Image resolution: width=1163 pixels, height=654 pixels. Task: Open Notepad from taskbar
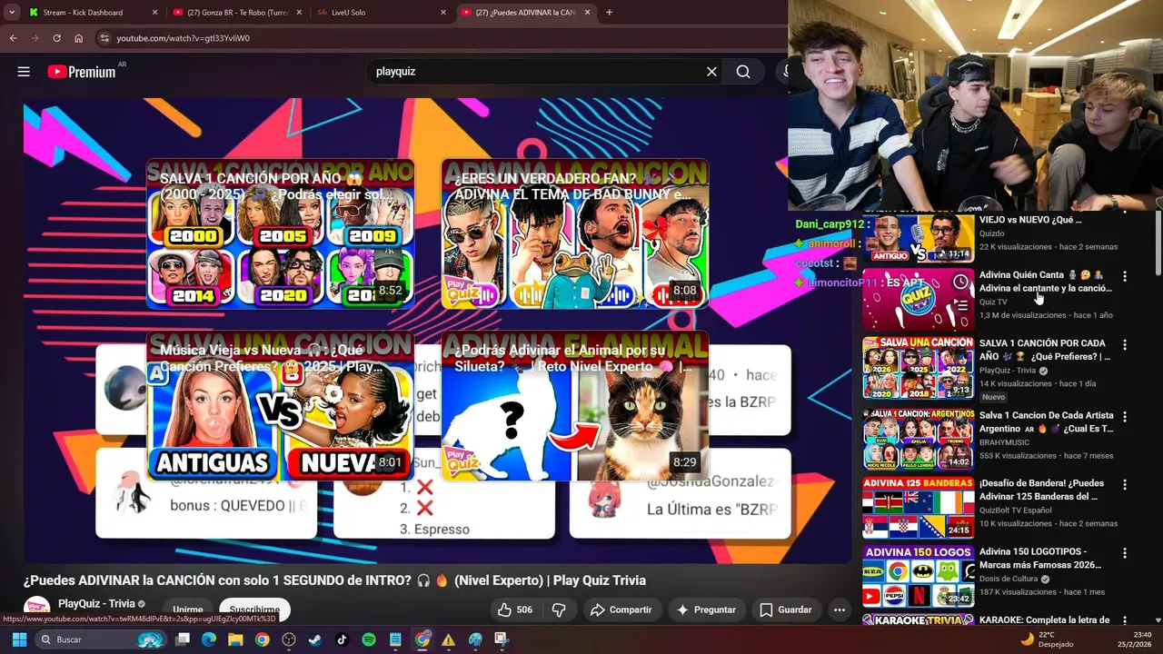pos(395,639)
